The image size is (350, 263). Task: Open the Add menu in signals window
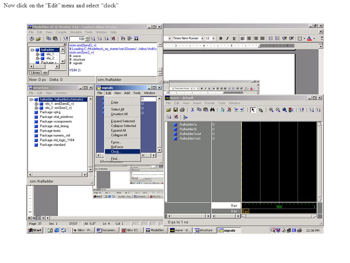127,93
